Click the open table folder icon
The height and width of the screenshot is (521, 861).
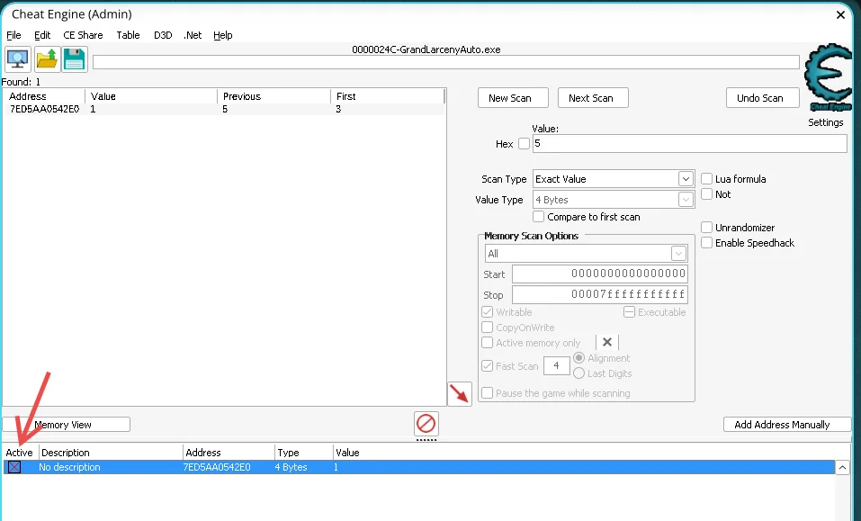click(47, 58)
